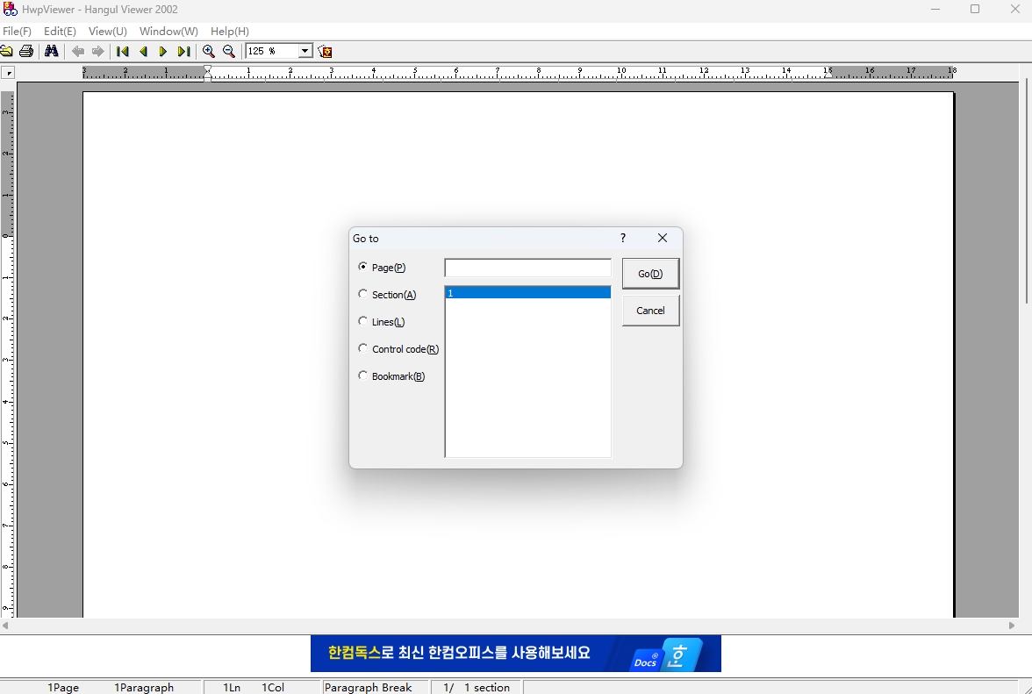Image resolution: width=1032 pixels, height=694 pixels.
Task: Click the Open file folder icon
Action: 6,51
